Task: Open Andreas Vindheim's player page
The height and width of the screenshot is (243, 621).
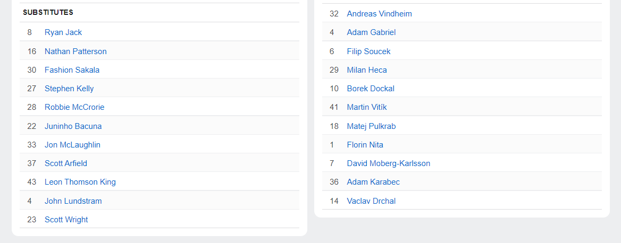Action: [379, 14]
